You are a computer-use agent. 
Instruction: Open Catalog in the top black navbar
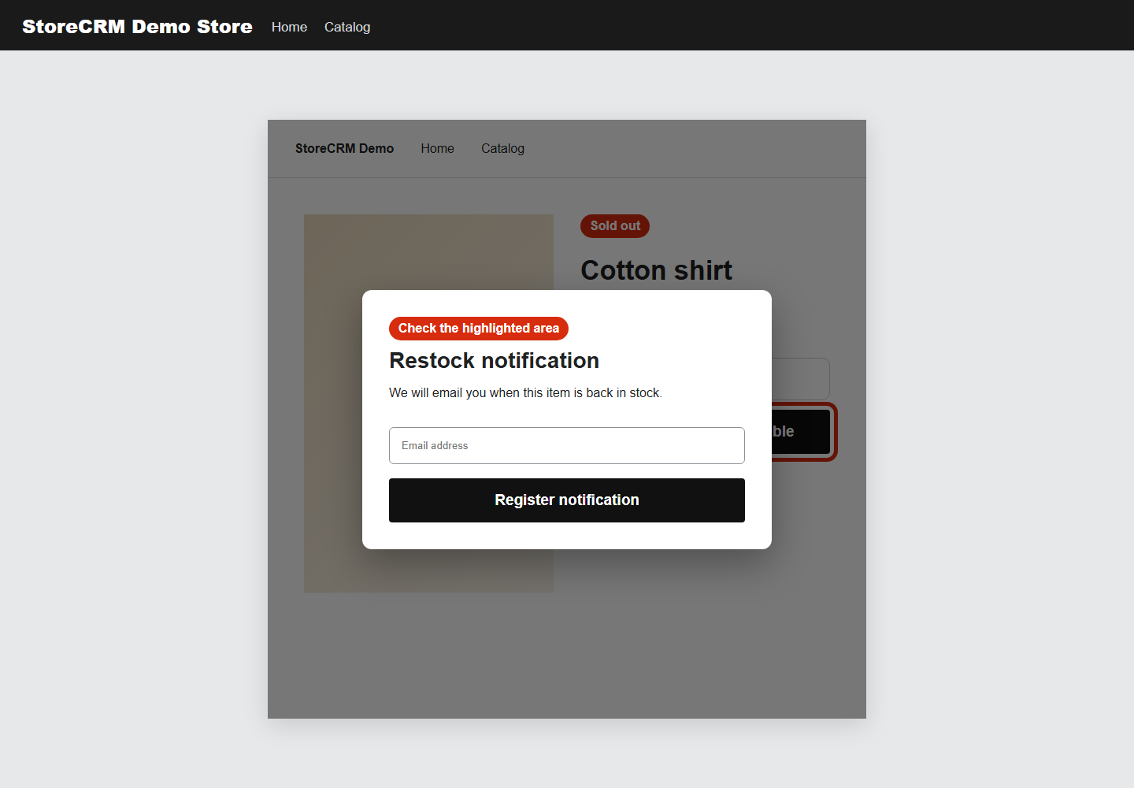click(347, 27)
